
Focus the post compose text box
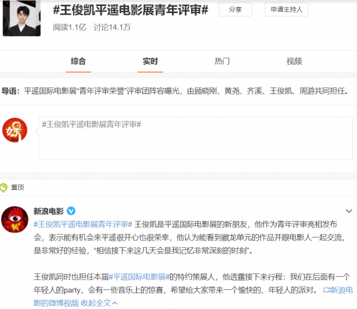pyautogui.click(x=196, y=138)
